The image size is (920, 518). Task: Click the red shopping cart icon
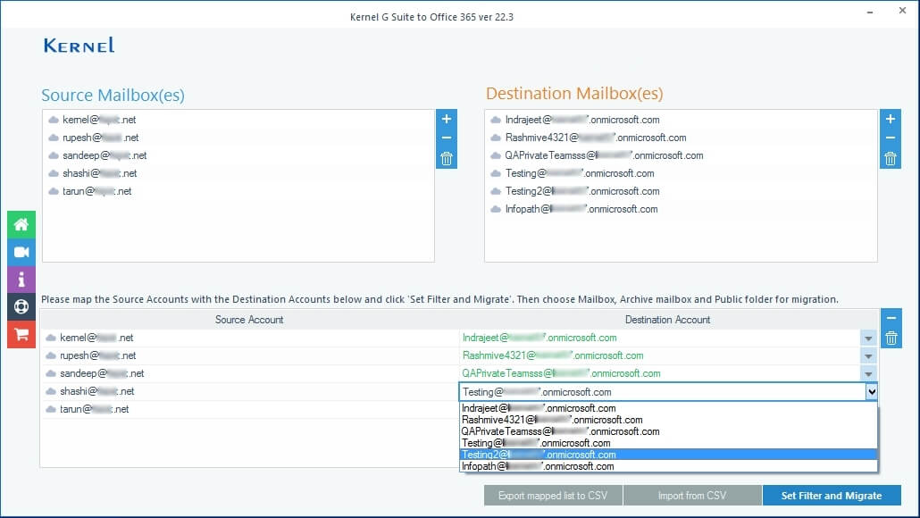coord(21,334)
